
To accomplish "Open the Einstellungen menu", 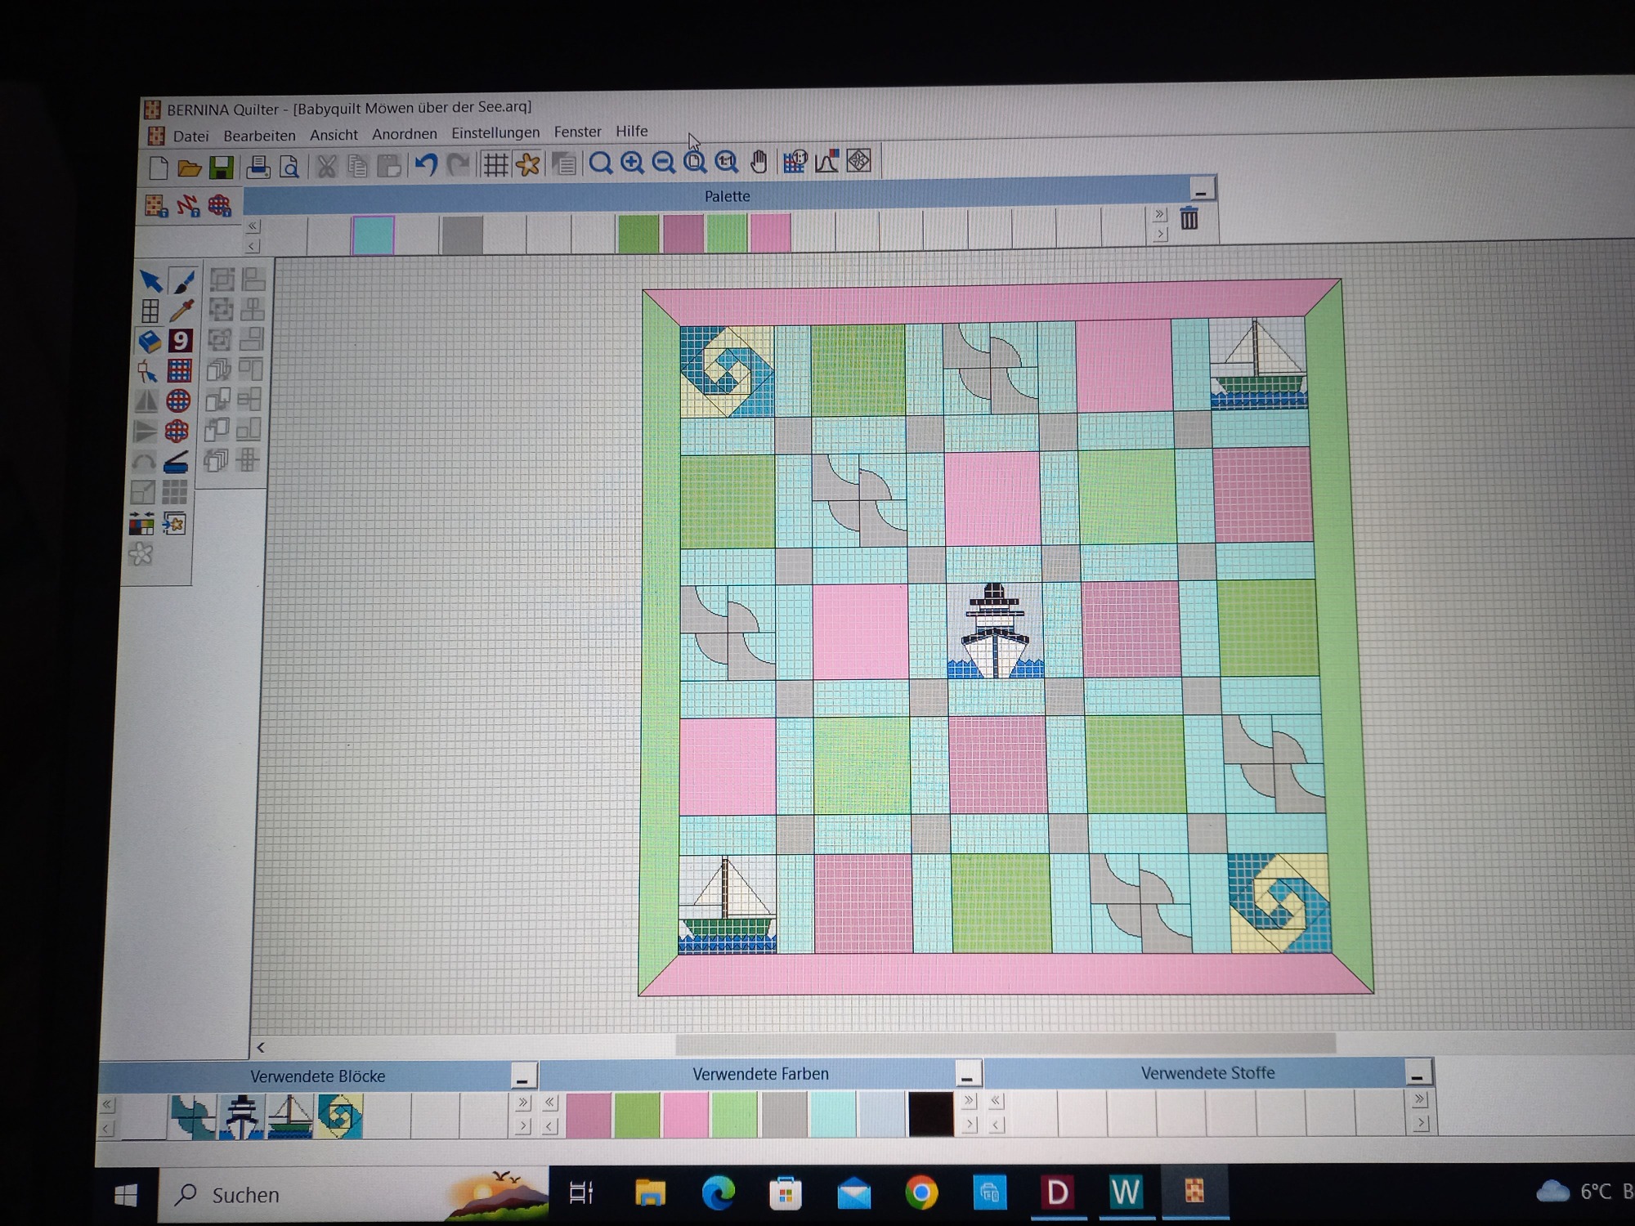I will point(495,132).
